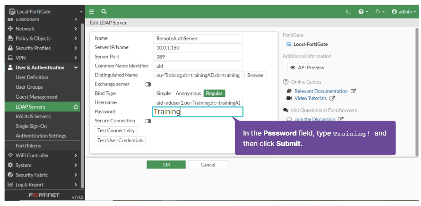The height and width of the screenshot is (206, 421).
Task: Click Test Connectivity button
Action: click(x=116, y=131)
